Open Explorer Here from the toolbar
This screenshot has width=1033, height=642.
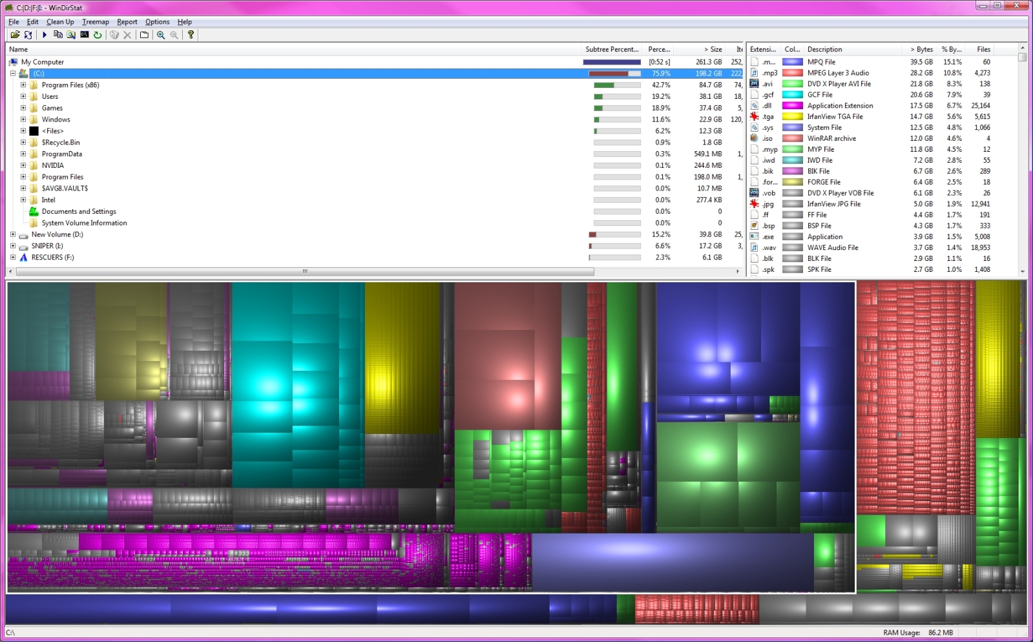(x=71, y=35)
